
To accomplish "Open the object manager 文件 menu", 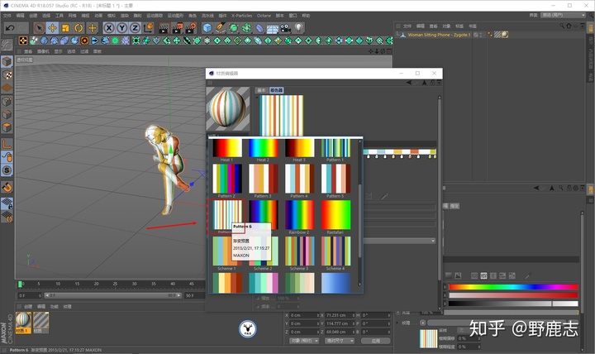I will coord(407,26).
